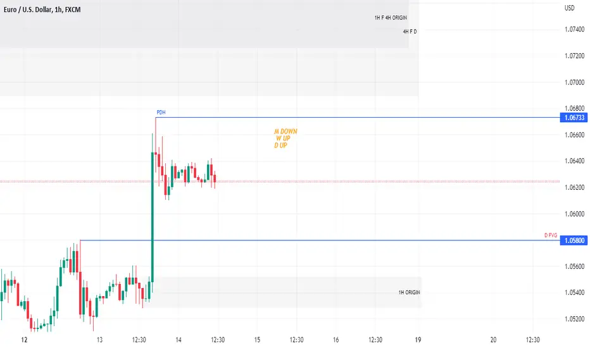The image size is (590, 348).
Task: Click the 1.06200 price axis value
Action: [575, 187]
